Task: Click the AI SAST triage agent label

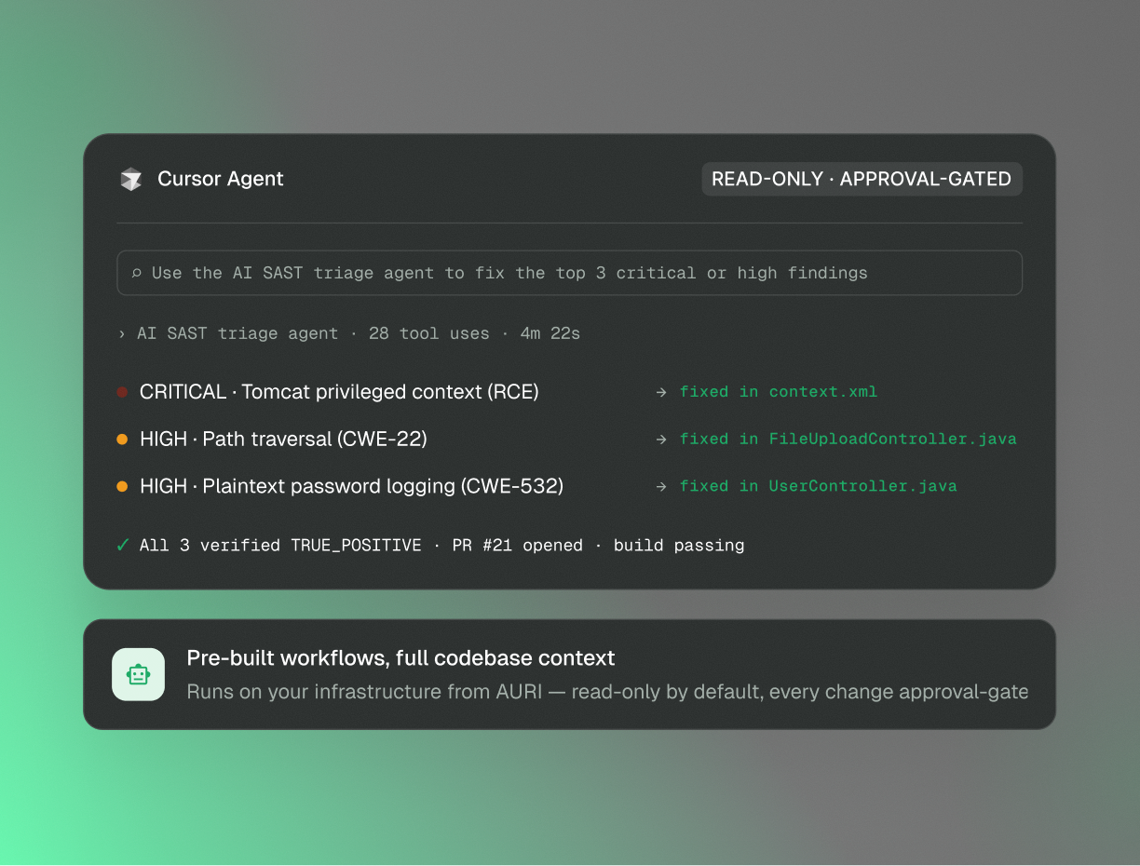Action: point(237,333)
